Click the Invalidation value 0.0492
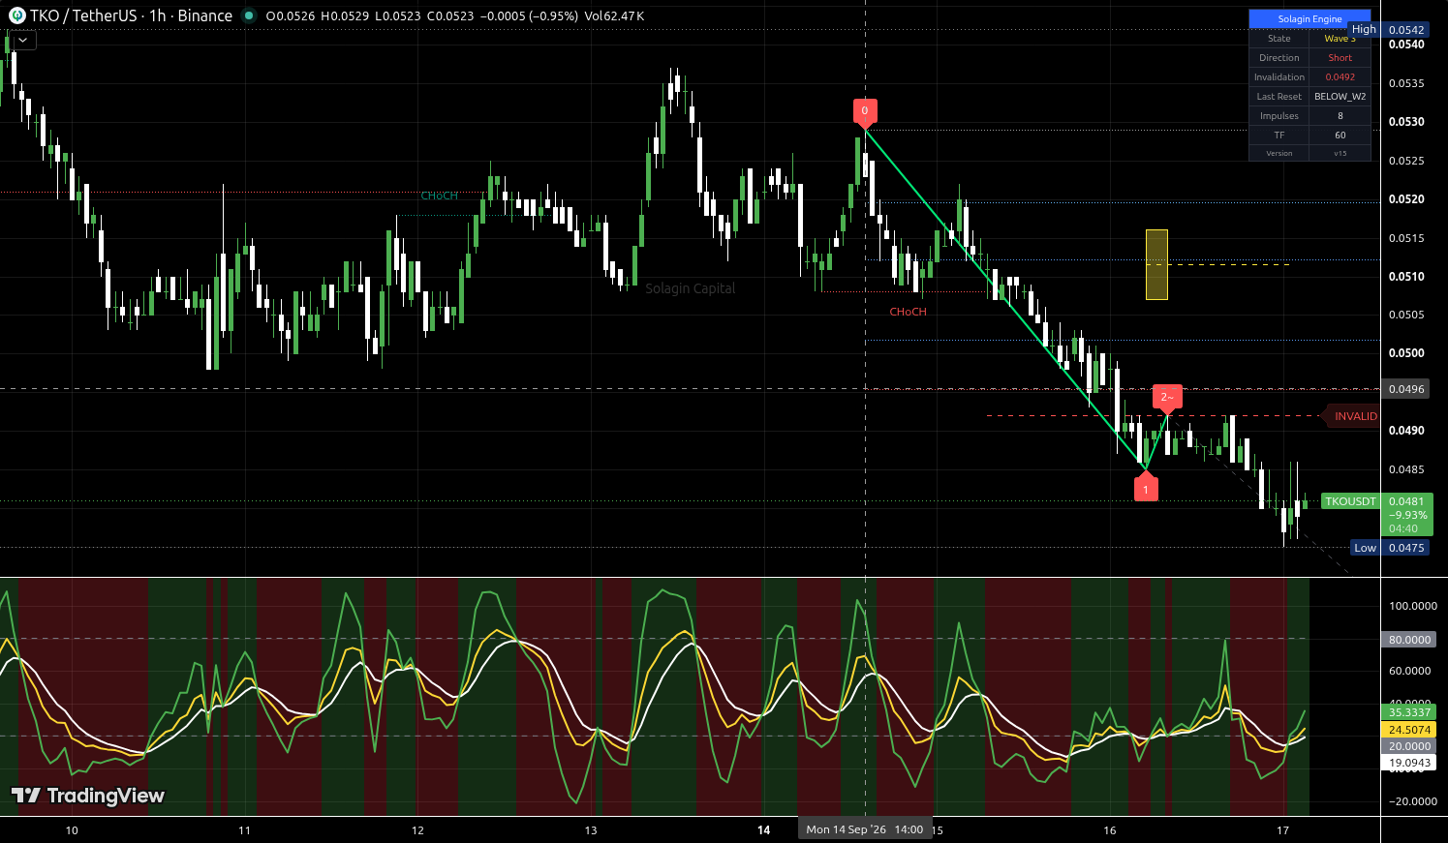1448x843 pixels. 1340,77
